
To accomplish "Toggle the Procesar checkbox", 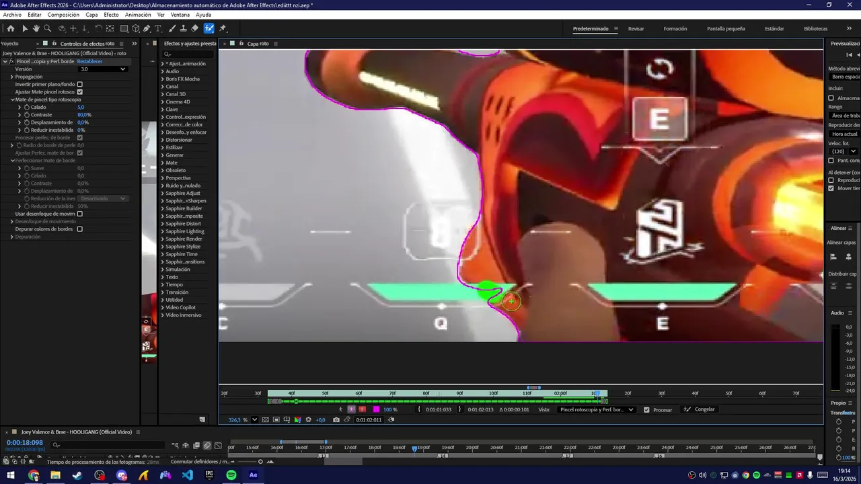I will coord(646,409).
